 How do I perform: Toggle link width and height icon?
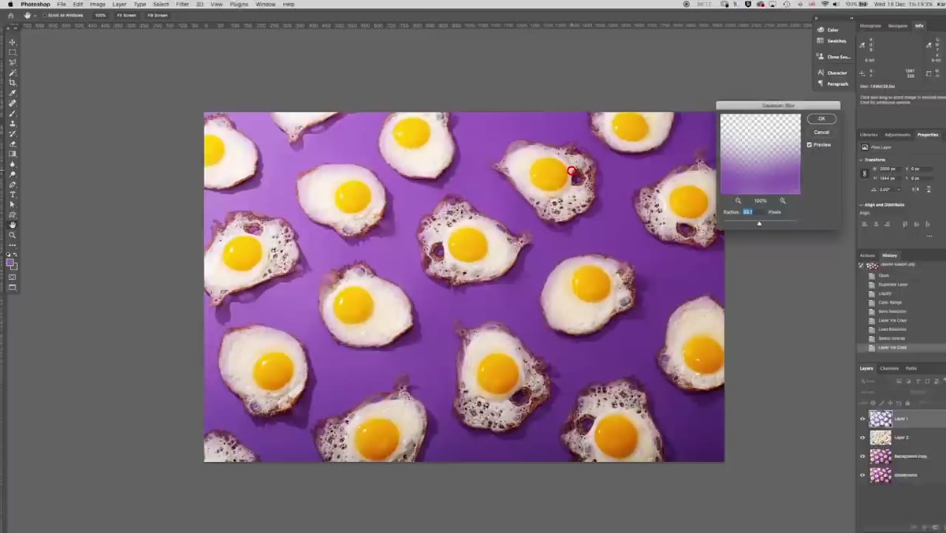(x=865, y=173)
